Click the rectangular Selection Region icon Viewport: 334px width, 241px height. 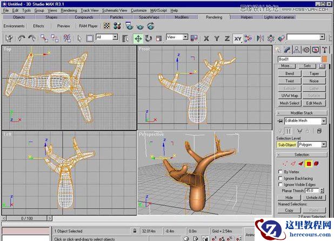pos(90,38)
